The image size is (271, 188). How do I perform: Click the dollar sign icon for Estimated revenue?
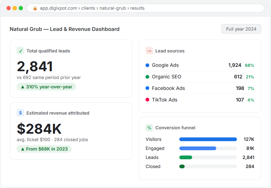20,113
